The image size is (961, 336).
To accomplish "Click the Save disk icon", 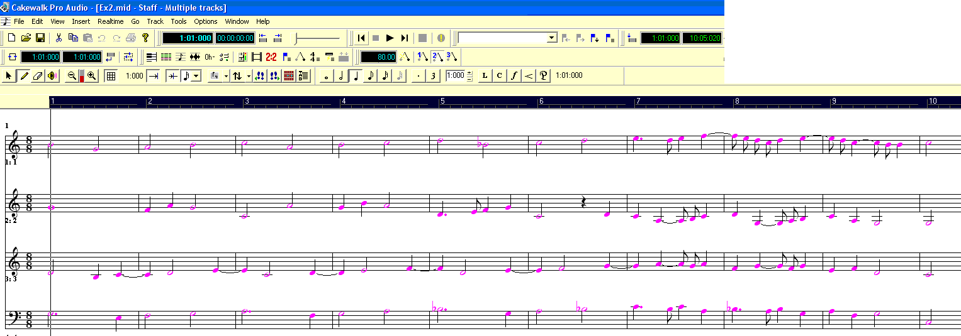I will [x=40, y=38].
